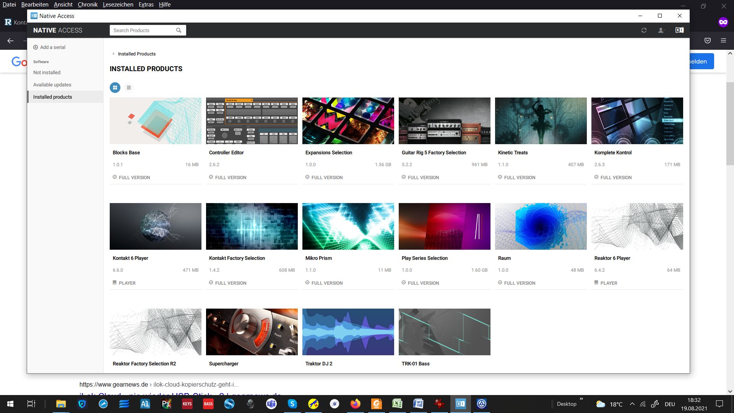Open the Blocks Base product thumbnail
The height and width of the screenshot is (413, 734).
156,121
